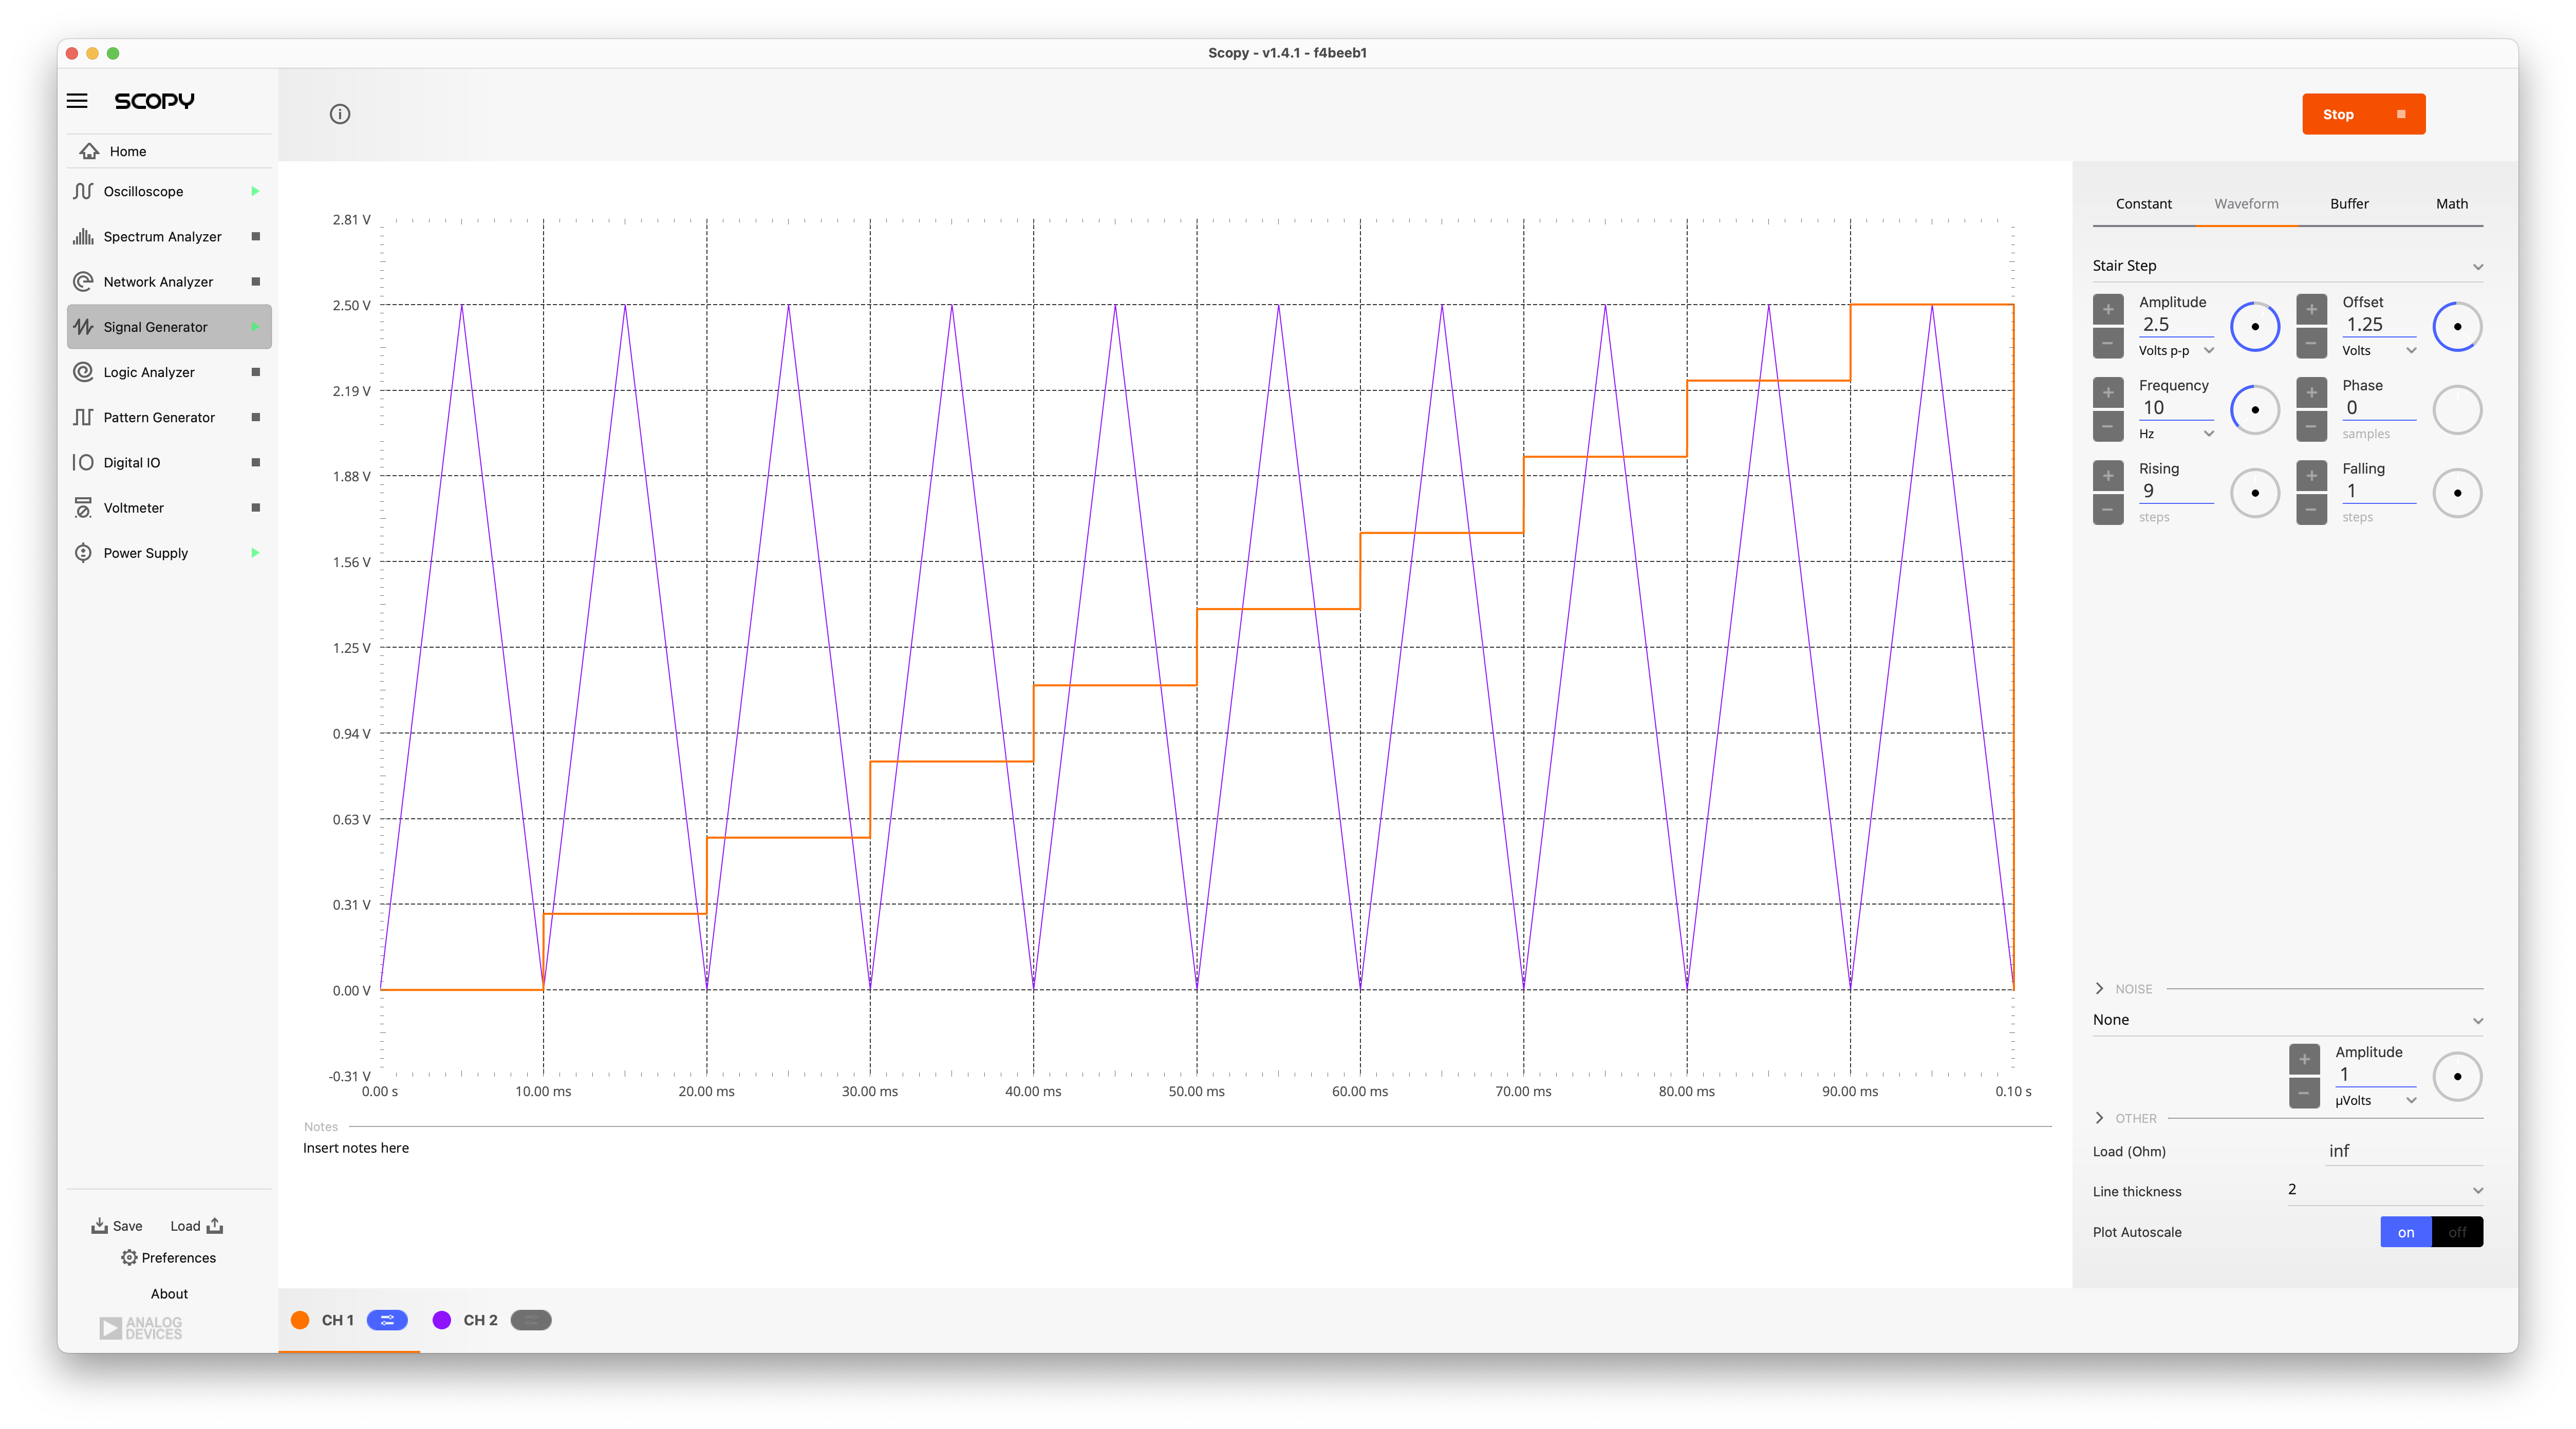Adjust the Offset knob

(x=2457, y=326)
